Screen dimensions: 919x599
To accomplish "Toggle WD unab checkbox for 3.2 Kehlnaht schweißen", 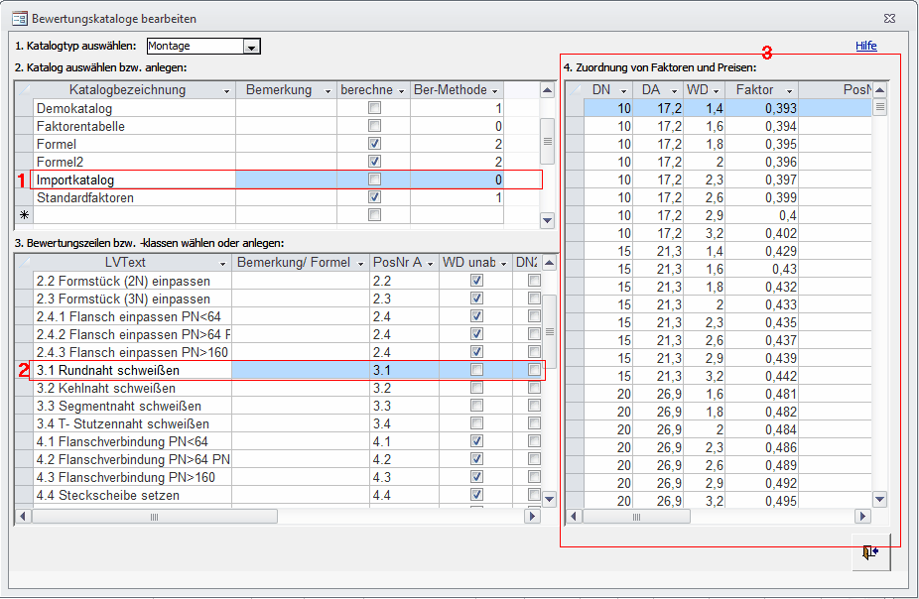I will pyautogui.click(x=477, y=388).
